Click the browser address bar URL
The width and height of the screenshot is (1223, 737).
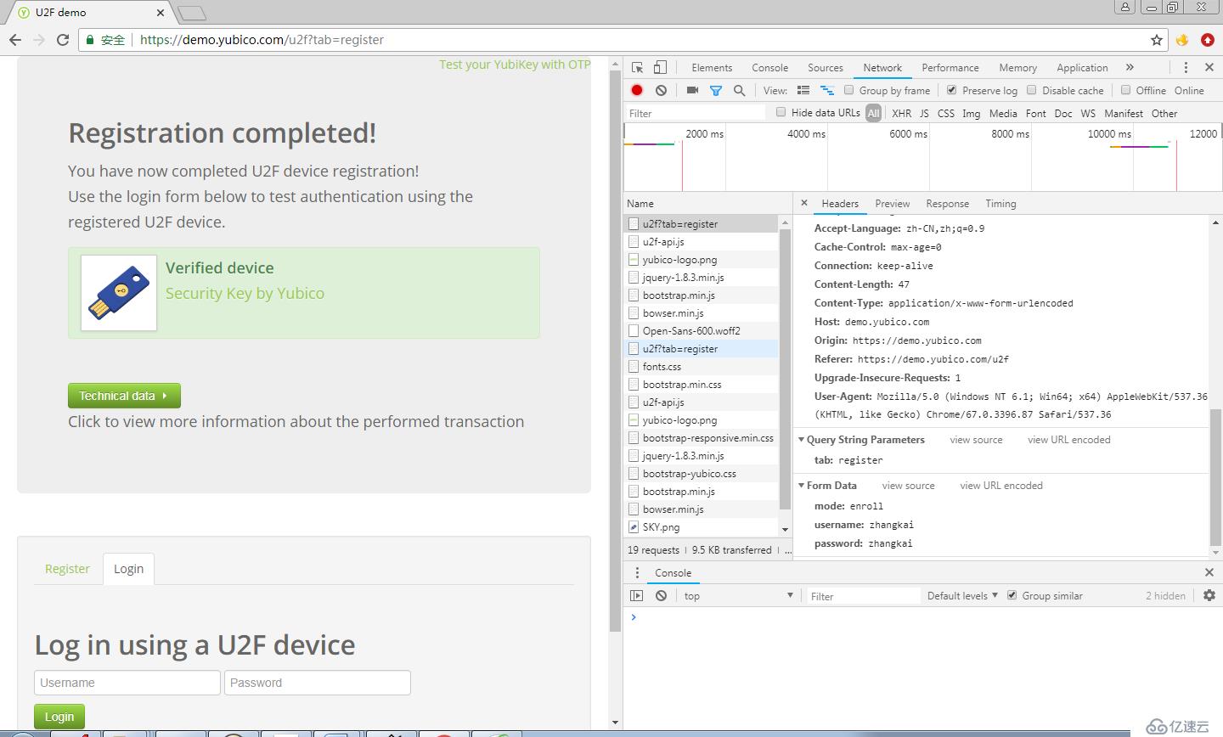coord(262,40)
